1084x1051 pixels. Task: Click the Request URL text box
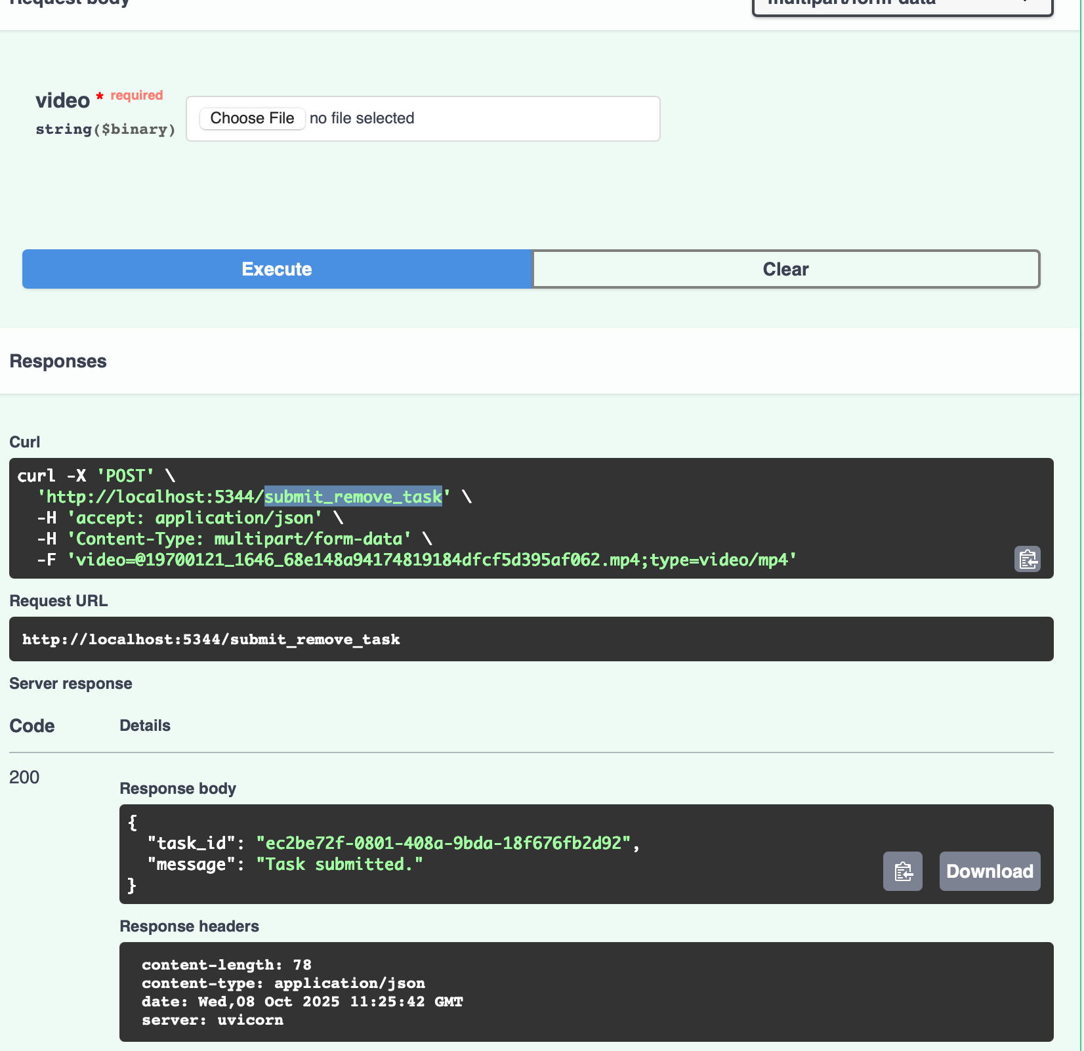(531, 639)
